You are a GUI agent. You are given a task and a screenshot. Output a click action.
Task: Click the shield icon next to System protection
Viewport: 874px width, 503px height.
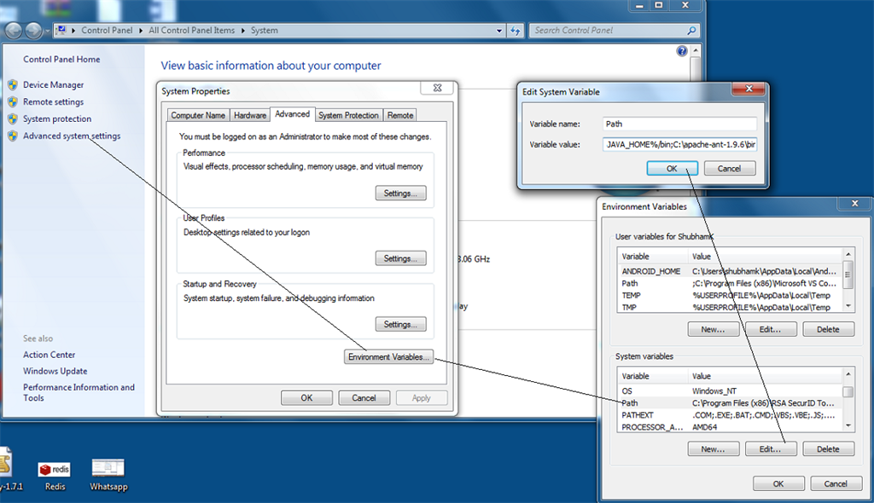pyautogui.click(x=12, y=119)
